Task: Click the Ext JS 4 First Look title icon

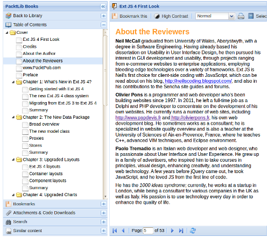Action: [x=115, y=6]
